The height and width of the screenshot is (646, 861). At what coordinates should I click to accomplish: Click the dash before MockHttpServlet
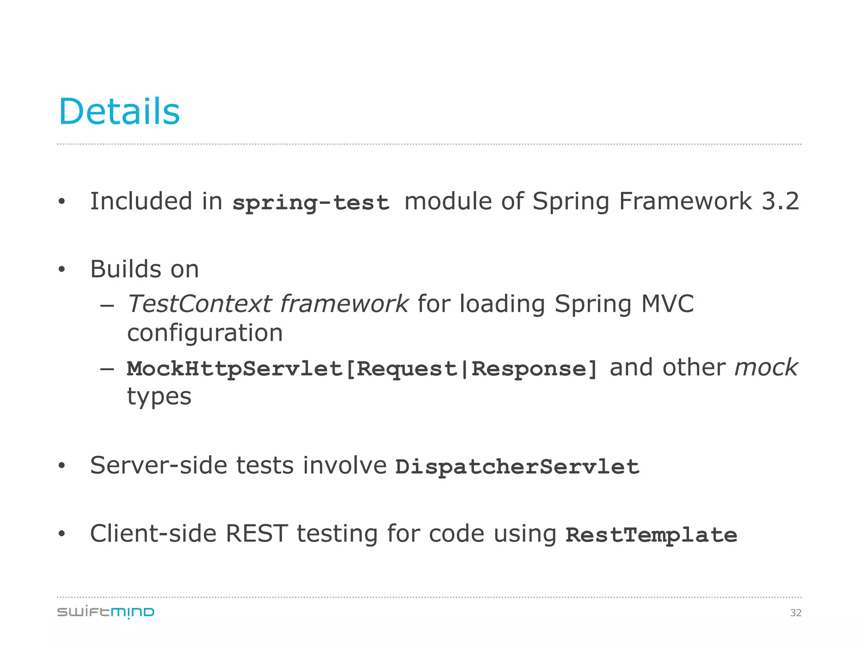(x=107, y=369)
